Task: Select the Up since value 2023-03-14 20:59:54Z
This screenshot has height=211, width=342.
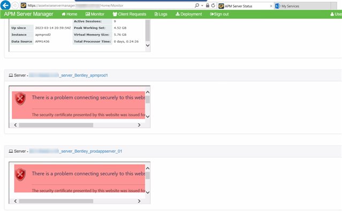Action: pos(53,28)
